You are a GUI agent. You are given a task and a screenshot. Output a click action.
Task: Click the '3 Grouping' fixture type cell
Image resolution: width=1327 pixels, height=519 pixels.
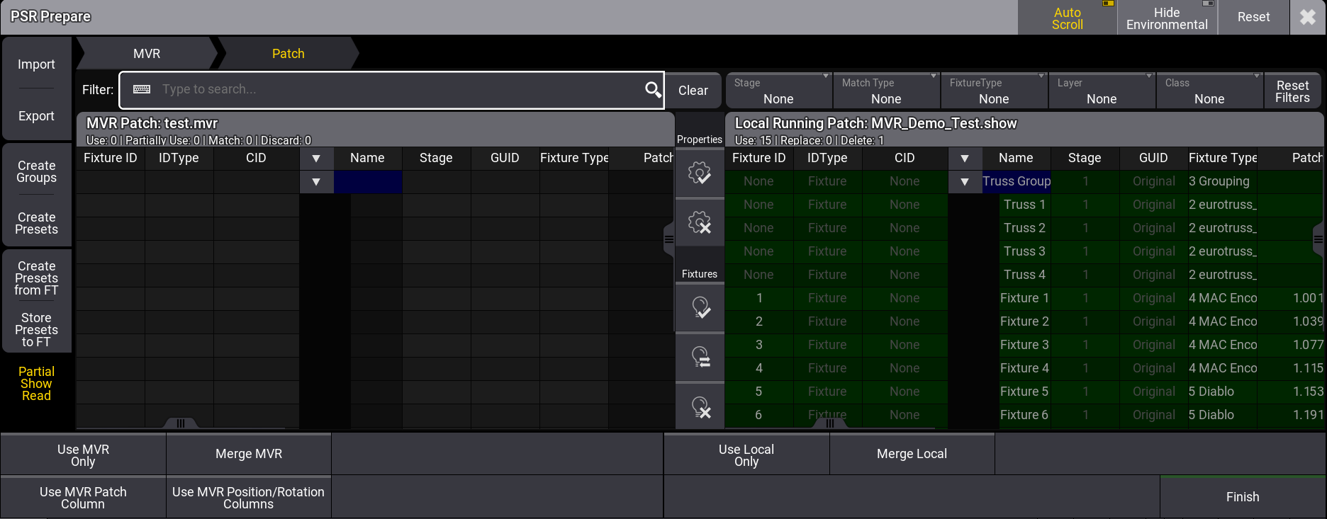(1223, 182)
